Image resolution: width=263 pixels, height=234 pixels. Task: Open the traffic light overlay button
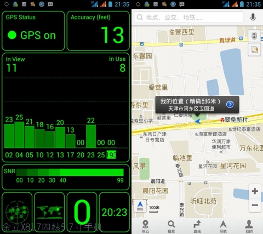coord(254,36)
